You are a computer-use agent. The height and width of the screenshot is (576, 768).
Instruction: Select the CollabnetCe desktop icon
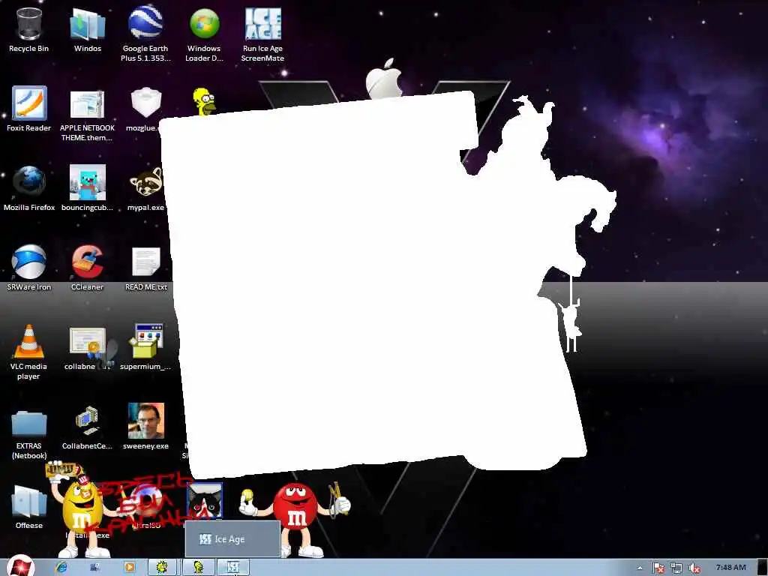tap(87, 427)
